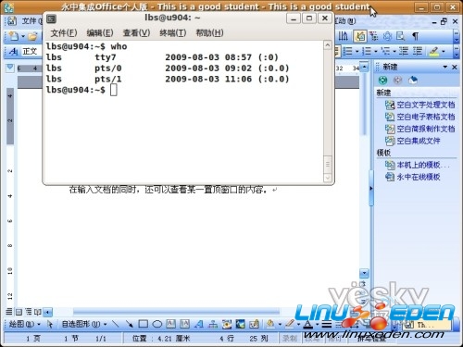Click the line color pen icon

[x=290, y=324]
